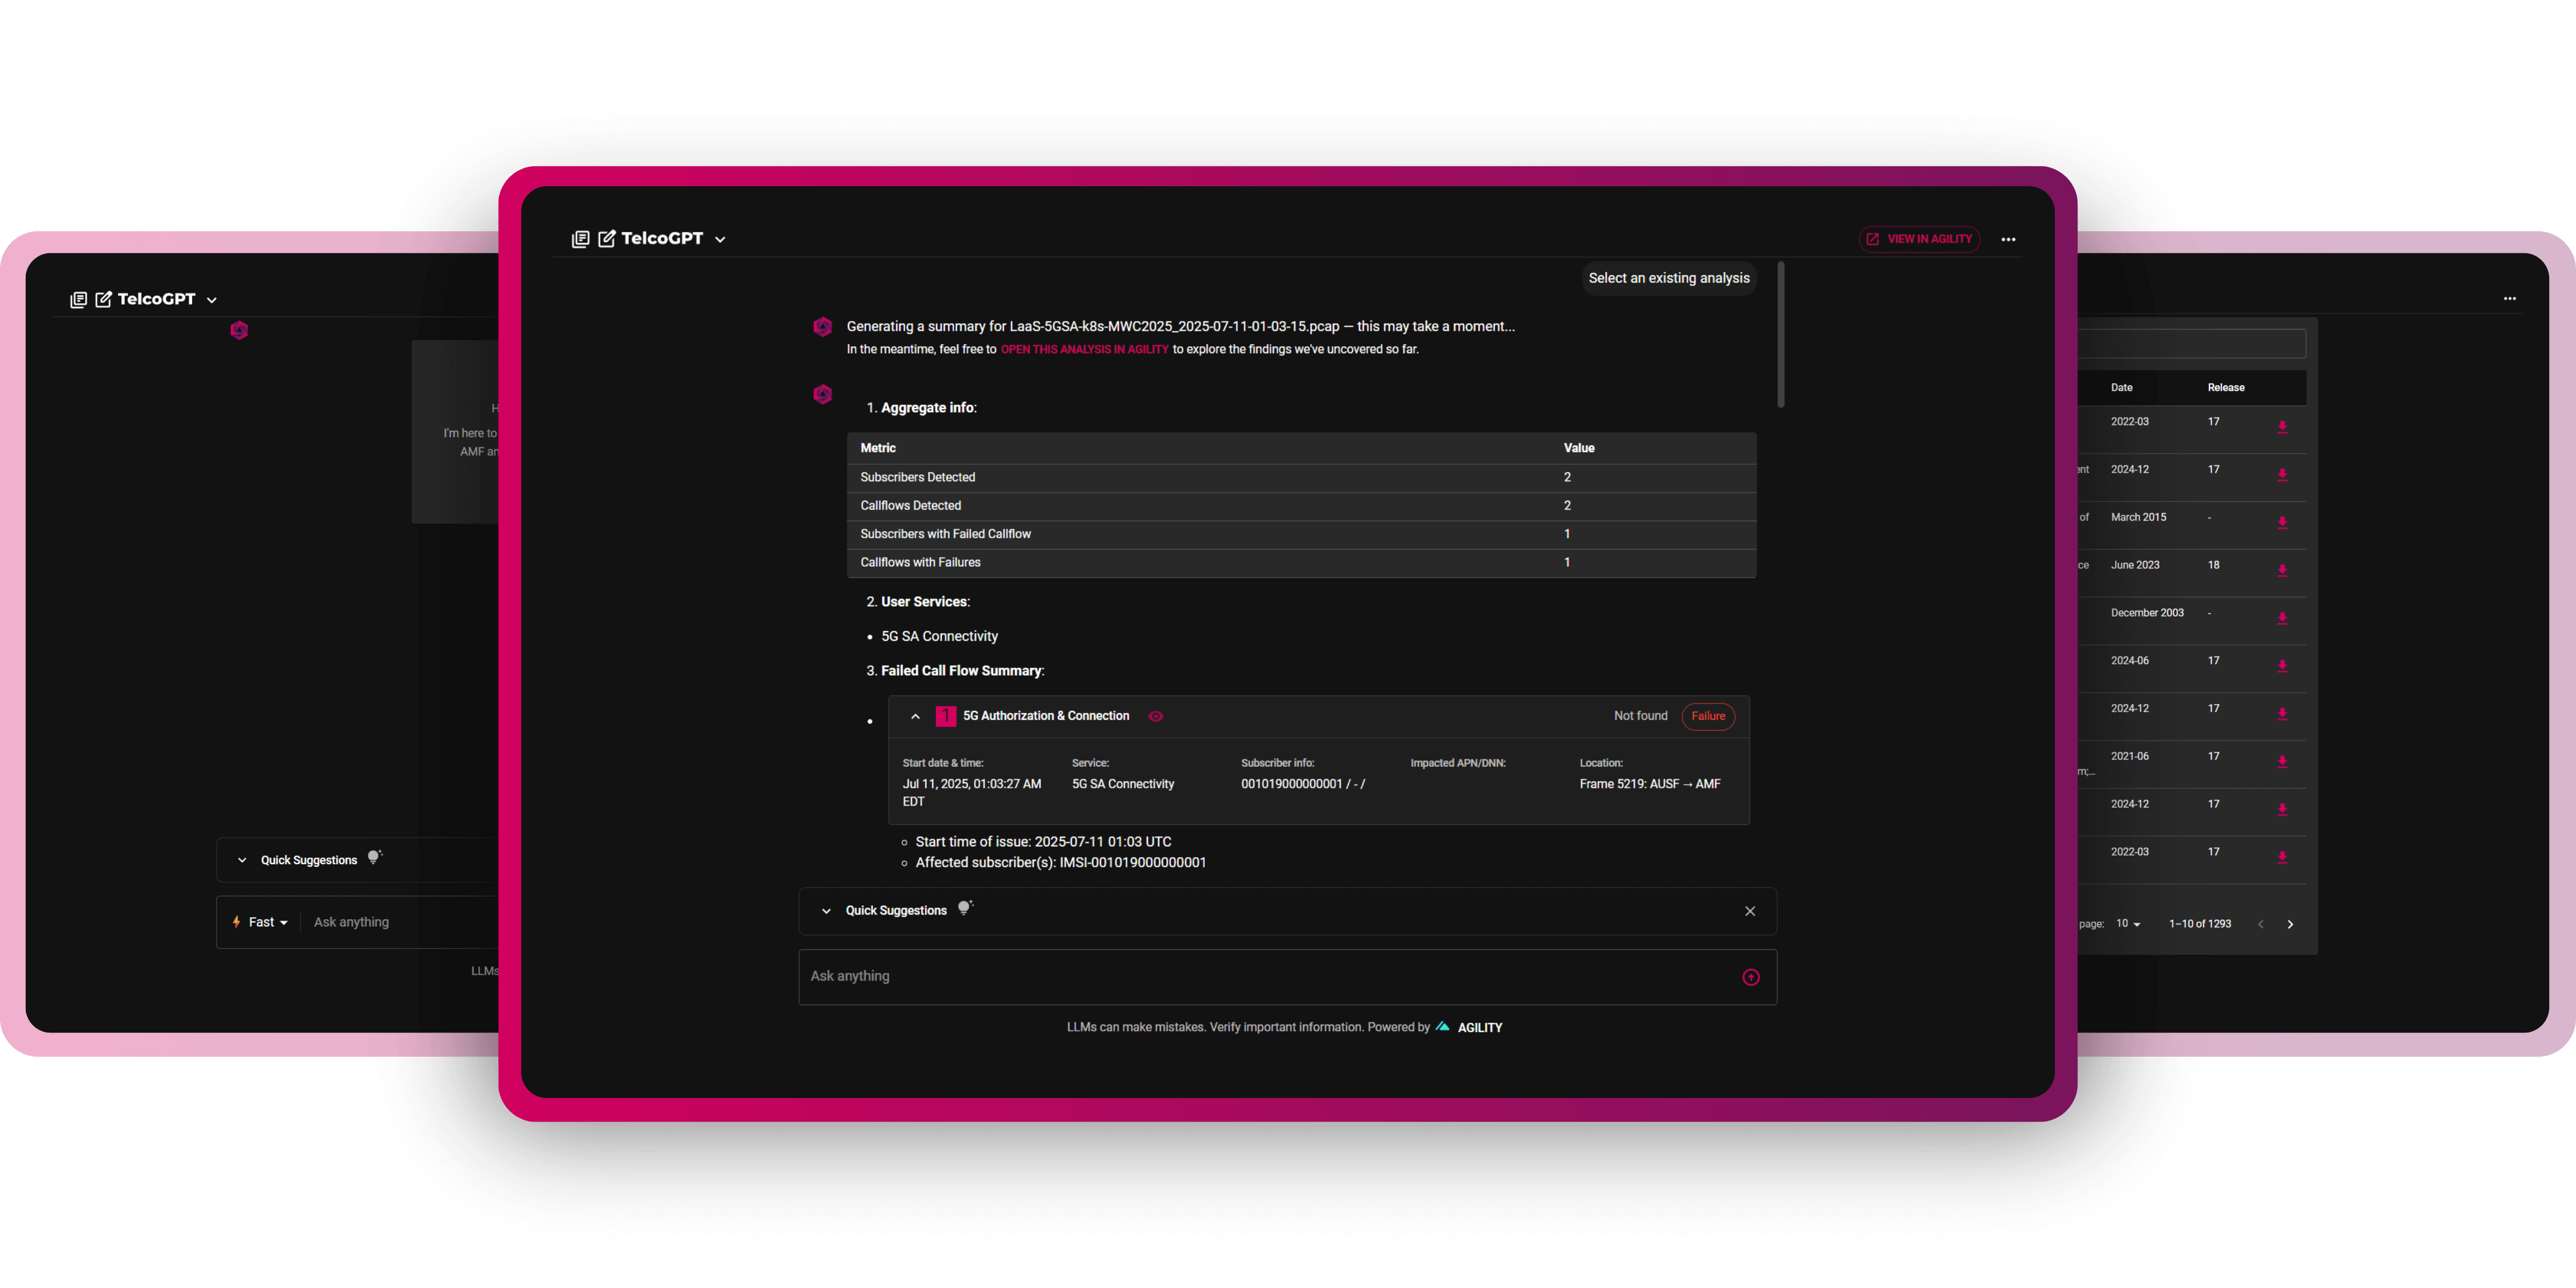Open chat history icon in front TelcoGPT window
2576x1288 pixels.
tap(580, 239)
